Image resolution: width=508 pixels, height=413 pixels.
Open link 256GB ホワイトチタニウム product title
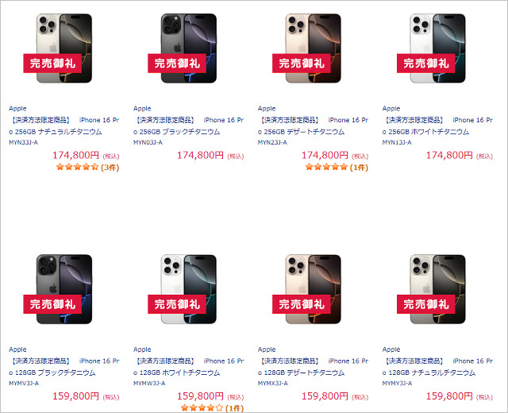coord(437,125)
